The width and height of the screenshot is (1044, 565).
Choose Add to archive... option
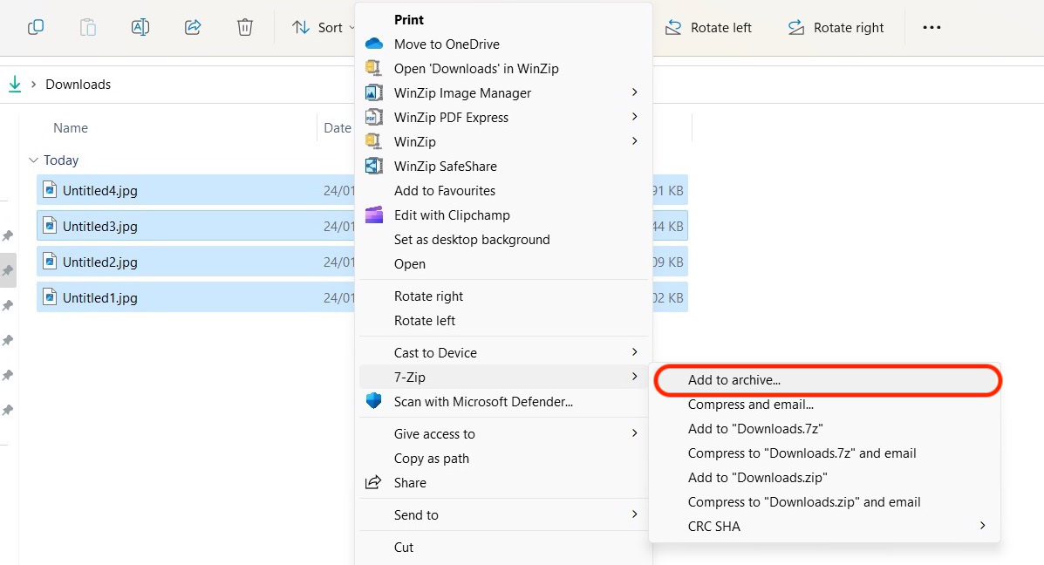coord(734,380)
